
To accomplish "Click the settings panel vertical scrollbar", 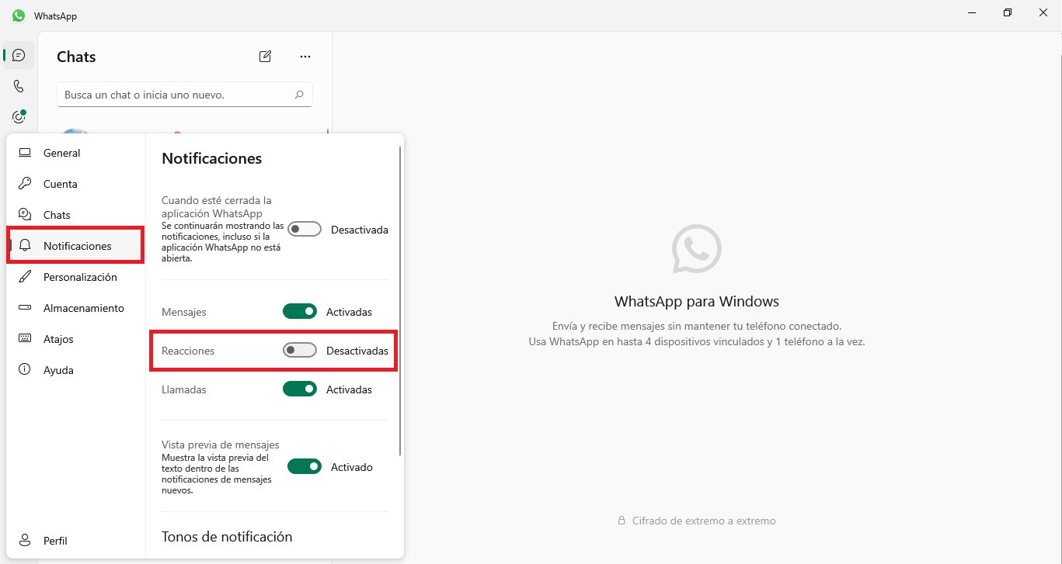I will click(x=400, y=300).
